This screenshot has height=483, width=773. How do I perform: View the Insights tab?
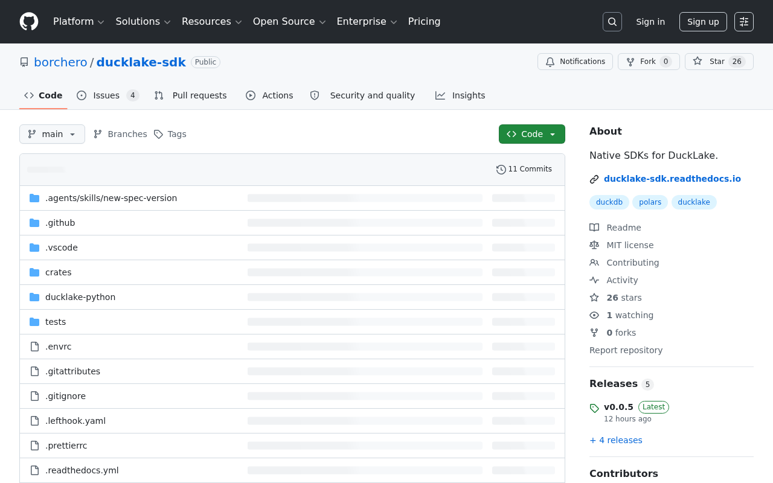460,95
